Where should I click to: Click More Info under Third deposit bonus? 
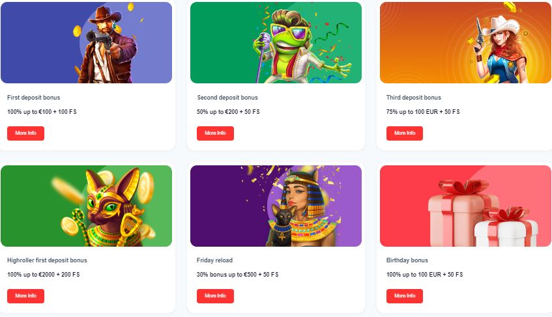[405, 133]
